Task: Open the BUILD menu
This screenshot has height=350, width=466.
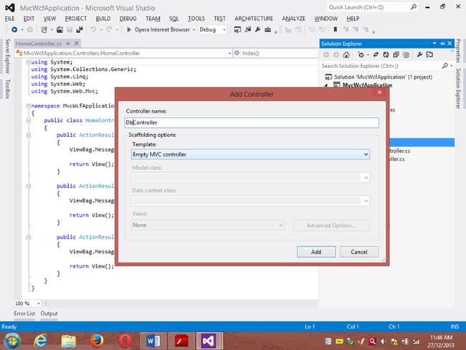Action: (103, 18)
